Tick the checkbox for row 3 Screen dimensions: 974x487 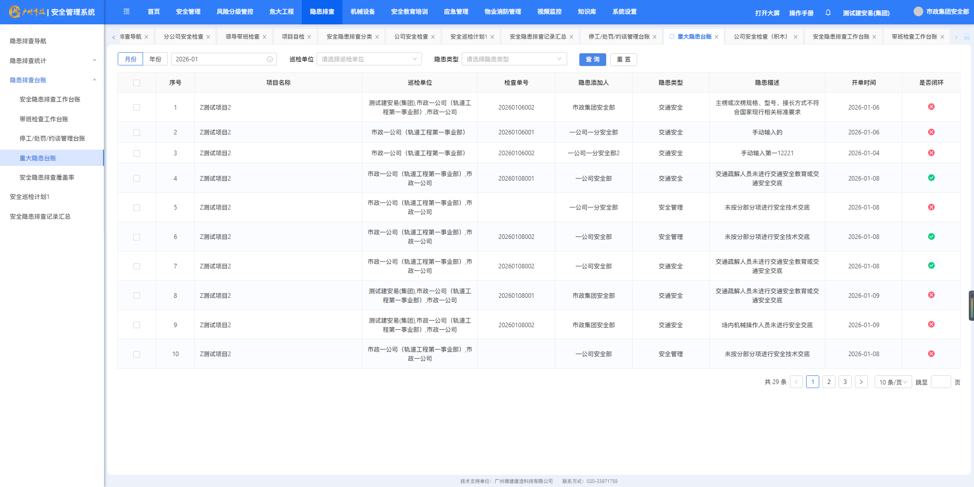[x=136, y=153]
